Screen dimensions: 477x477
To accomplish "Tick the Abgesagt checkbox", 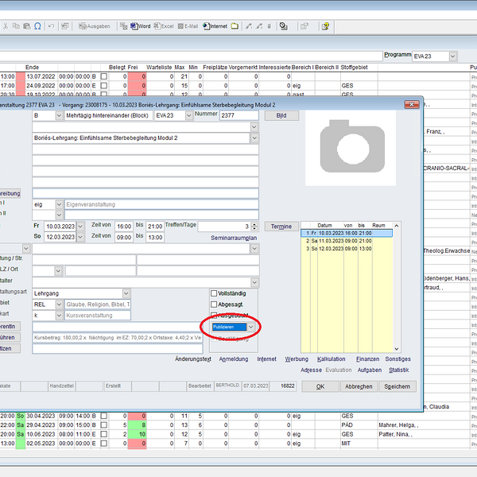I will point(214,304).
